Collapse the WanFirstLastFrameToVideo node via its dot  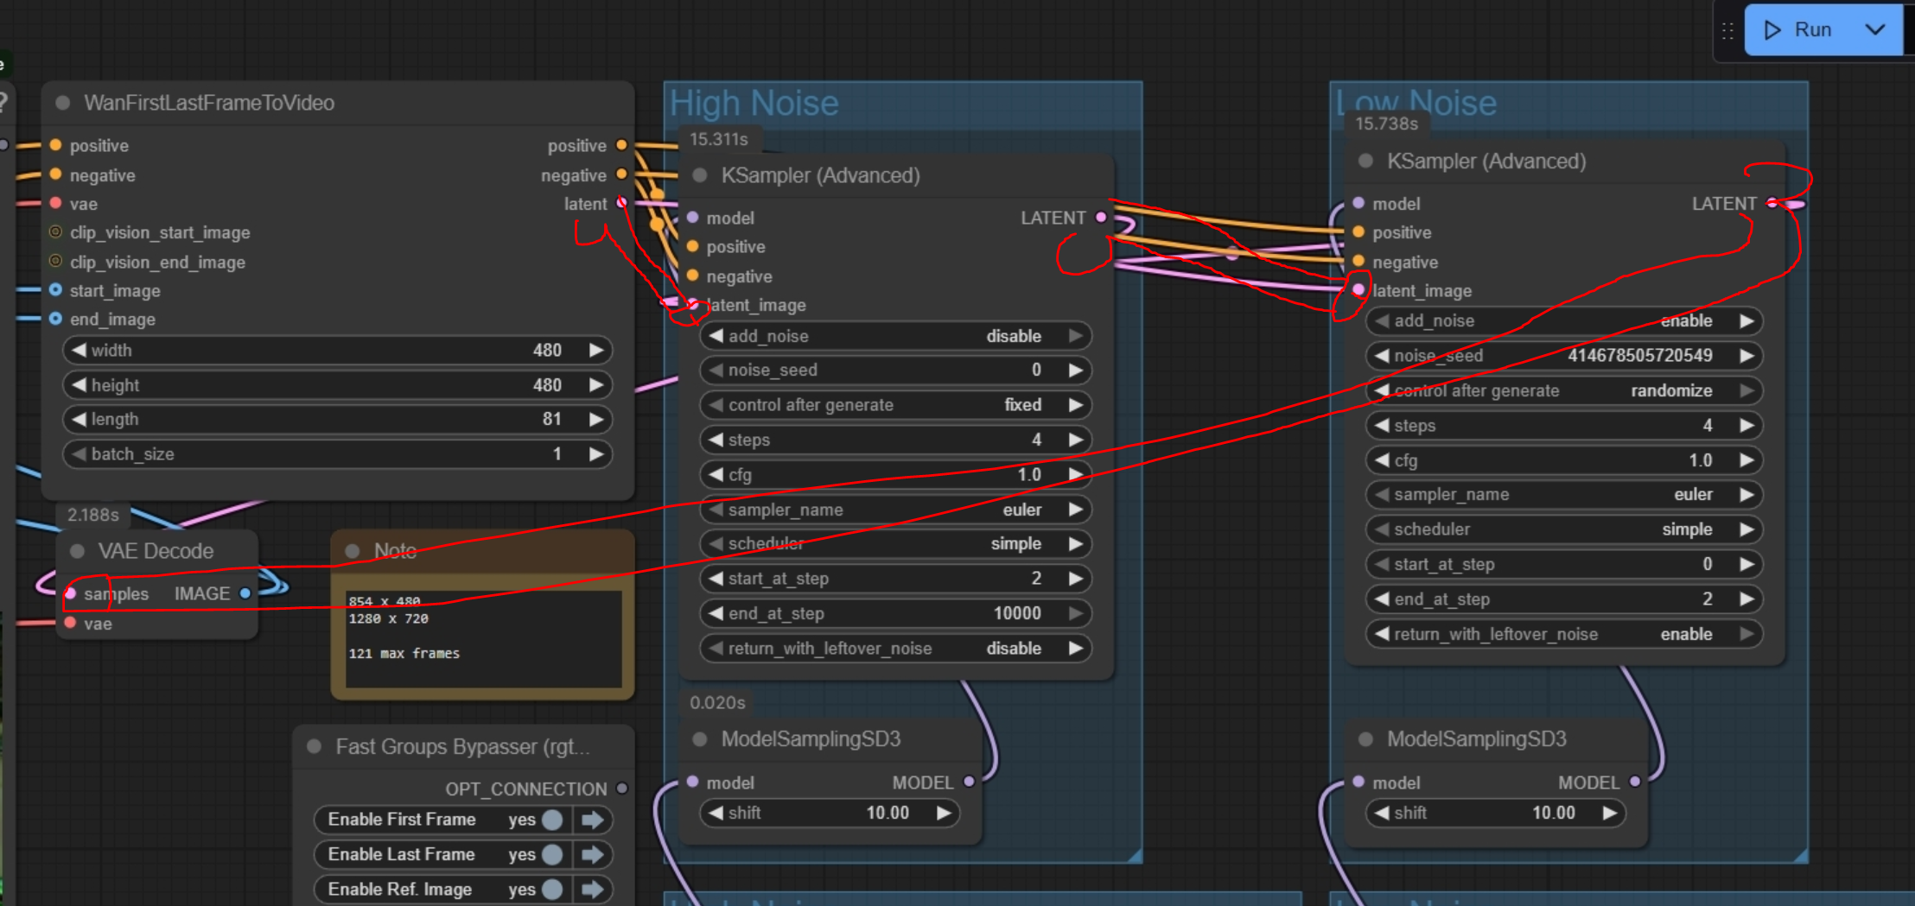pyautogui.click(x=63, y=103)
